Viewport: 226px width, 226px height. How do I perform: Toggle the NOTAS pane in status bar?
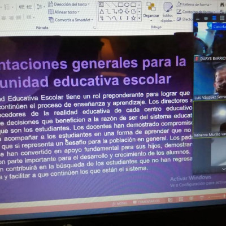[119, 203]
